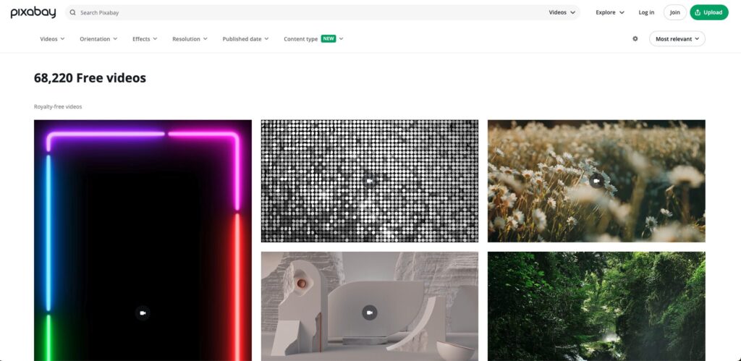Open the safe search settings gear
The width and height of the screenshot is (741, 361).
pyautogui.click(x=635, y=39)
